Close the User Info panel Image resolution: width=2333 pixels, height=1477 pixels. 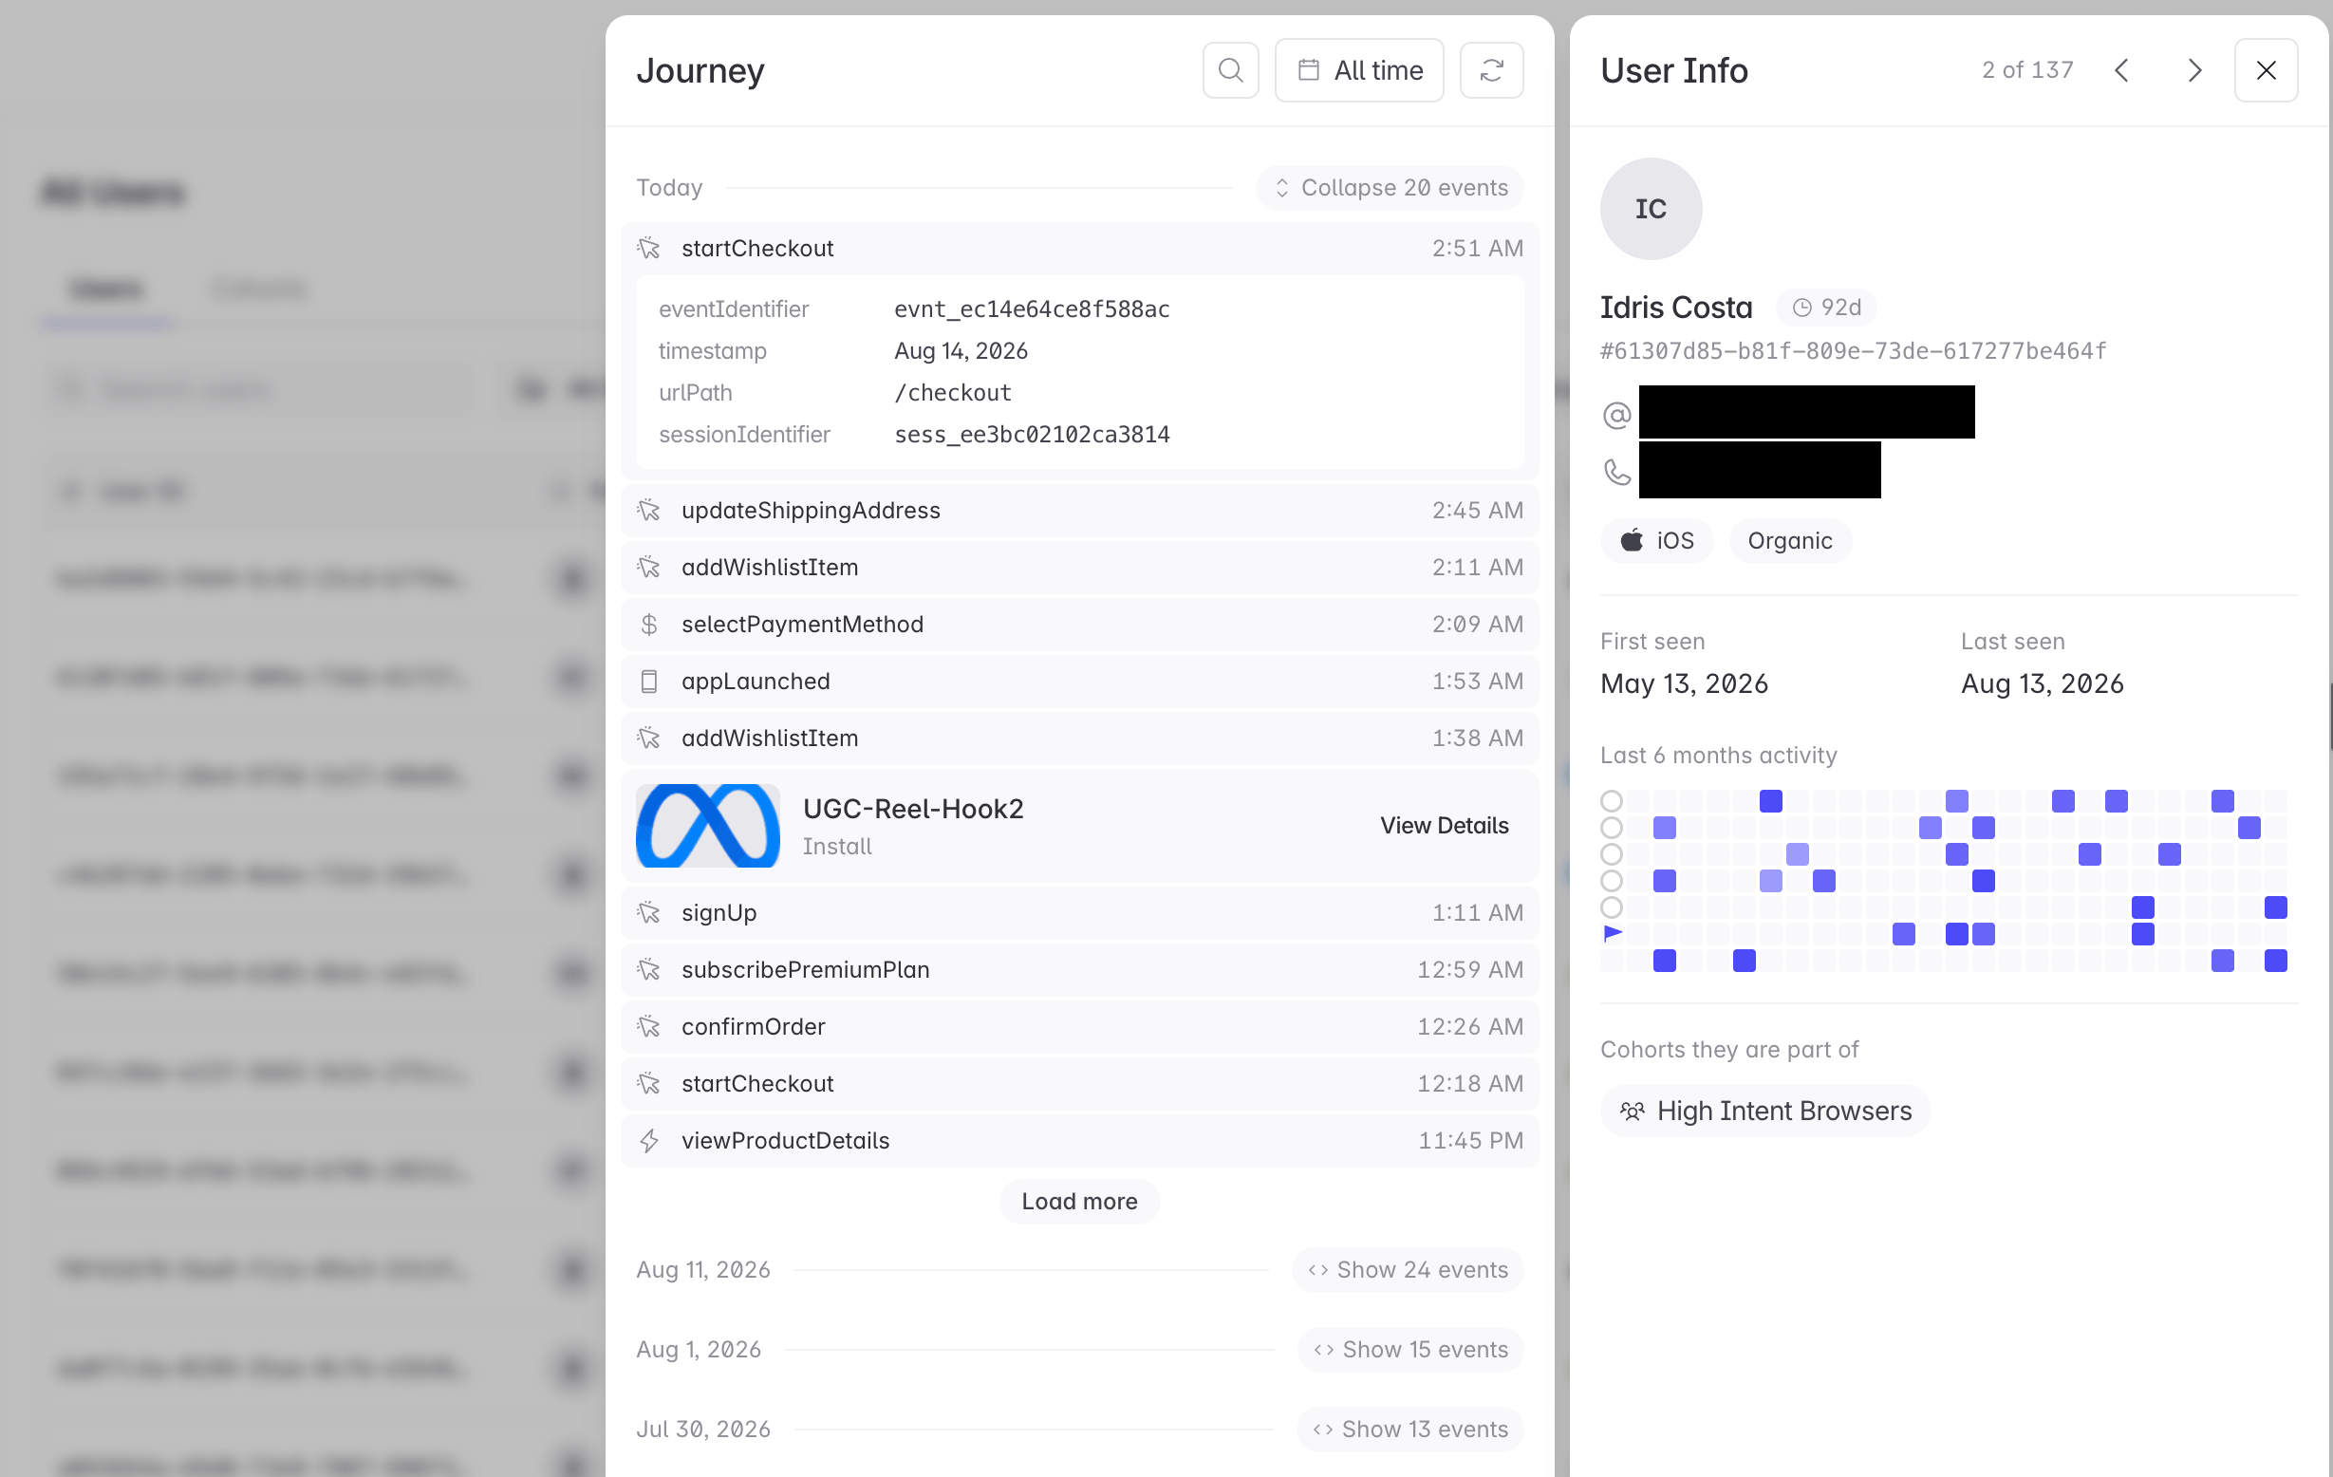2266,70
